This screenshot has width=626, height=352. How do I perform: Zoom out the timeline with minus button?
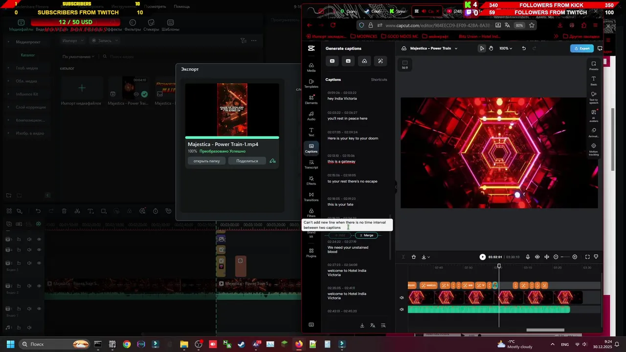point(556,257)
